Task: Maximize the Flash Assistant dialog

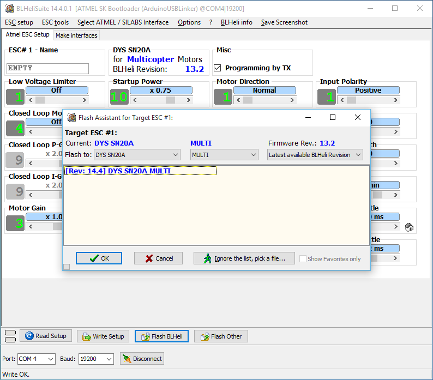Action: [333, 117]
